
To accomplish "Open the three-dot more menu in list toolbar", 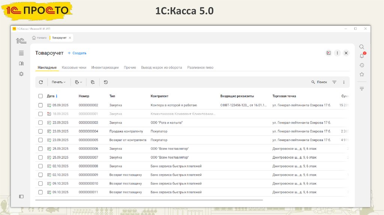I will 344,82.
